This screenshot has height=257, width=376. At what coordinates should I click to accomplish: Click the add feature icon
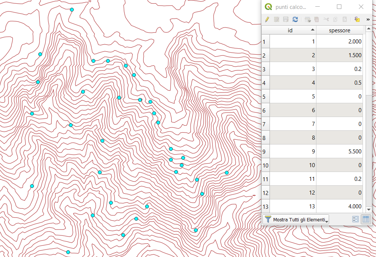coord(308,19)
